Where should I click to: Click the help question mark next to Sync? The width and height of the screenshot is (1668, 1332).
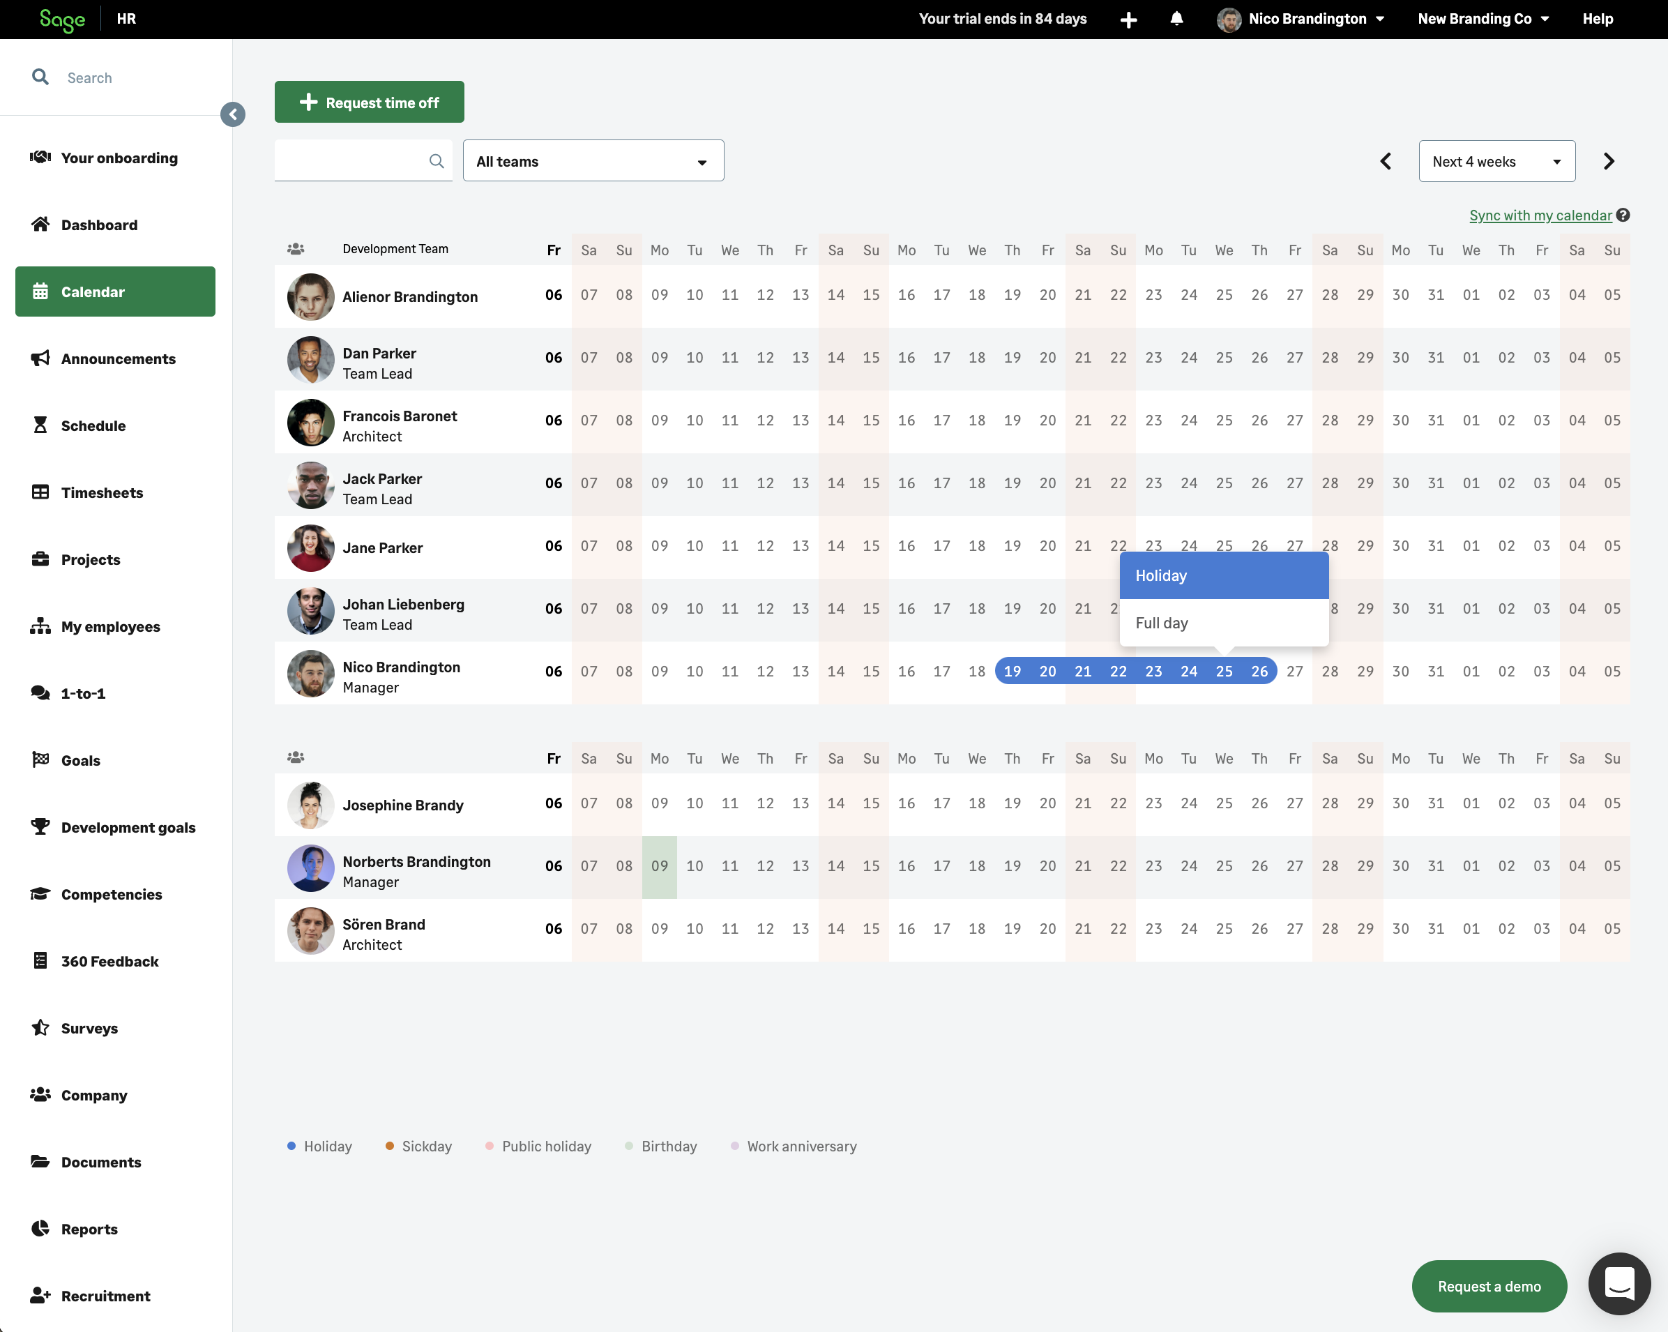[x=1623, y=215]
